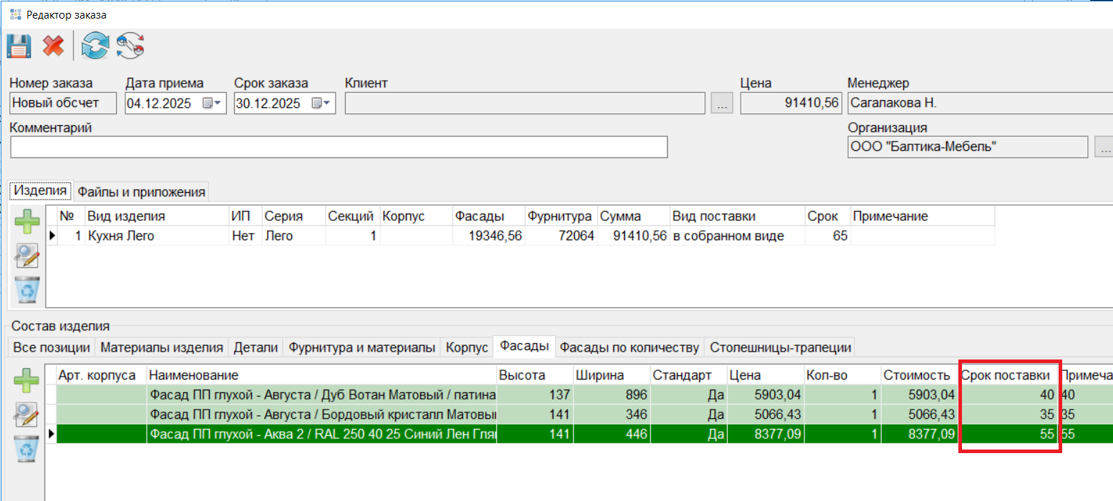This screenshot has height=501, width=1113.
Task: Click into the Комментарий text field
Action: tap(339, 148)
